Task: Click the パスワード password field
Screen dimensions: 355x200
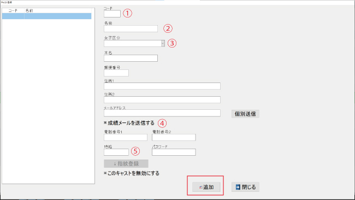Action: 174,152
